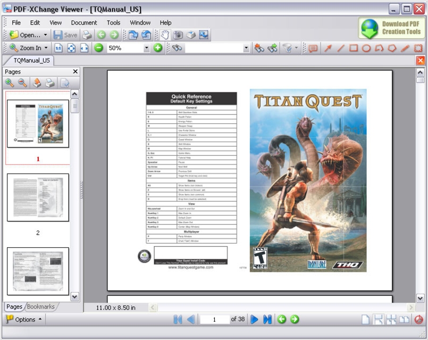Open the Document menu
This screenshot has height=340, width=428.
84,22
